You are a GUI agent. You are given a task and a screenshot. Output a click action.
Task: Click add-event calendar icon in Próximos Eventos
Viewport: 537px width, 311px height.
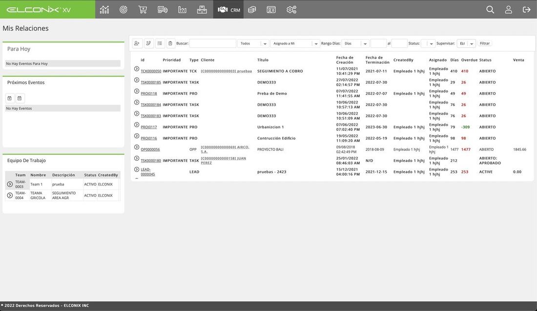[10, 98]
